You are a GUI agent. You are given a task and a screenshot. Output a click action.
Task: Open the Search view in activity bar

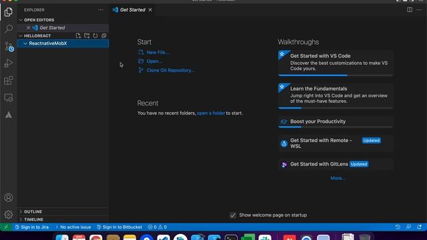coord(9,29)
